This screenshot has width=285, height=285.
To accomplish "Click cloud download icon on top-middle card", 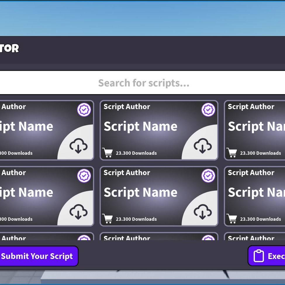I will click(x=203, y=146).
